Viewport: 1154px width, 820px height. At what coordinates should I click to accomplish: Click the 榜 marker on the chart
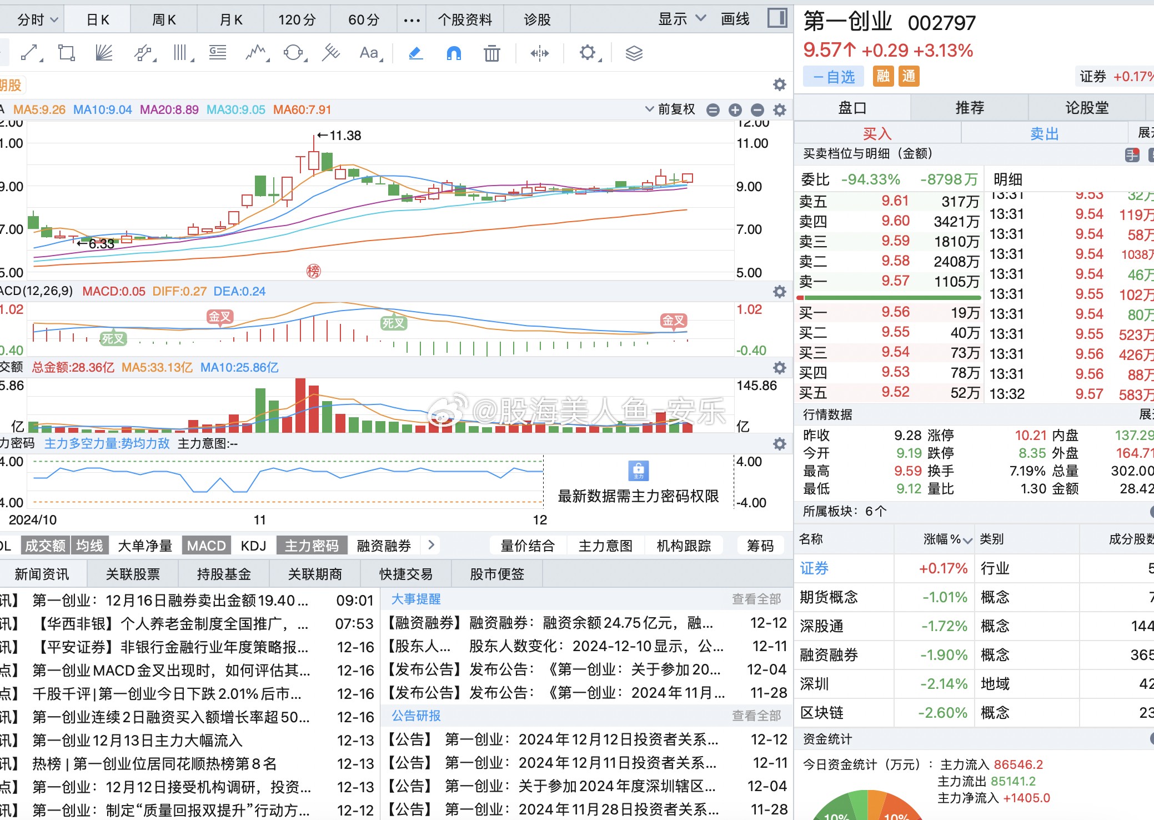(314, 271)
